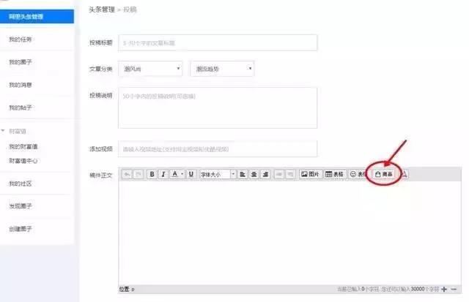Image resolution: width=469 pixels, height=302 pixels.
Task: Center align text
Action: (x=254, y=174)
